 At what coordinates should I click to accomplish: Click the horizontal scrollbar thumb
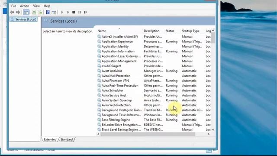[x=148, y=134]
